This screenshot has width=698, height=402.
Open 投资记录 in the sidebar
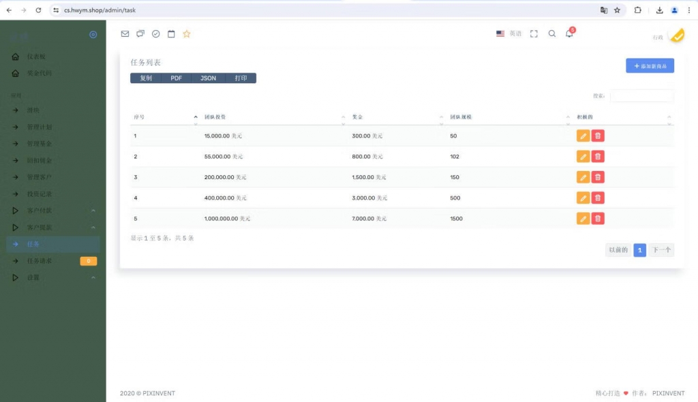point(52,194)
